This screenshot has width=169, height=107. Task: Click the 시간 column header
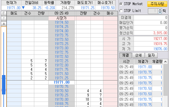coord(126,62)
